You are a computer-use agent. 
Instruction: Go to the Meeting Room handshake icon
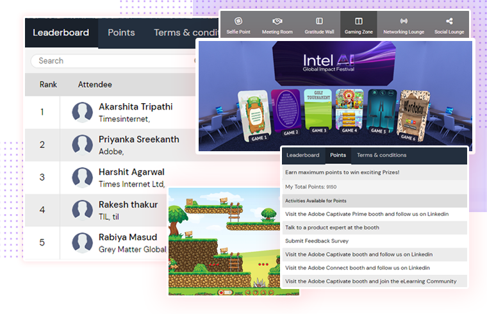click(277, 21)
